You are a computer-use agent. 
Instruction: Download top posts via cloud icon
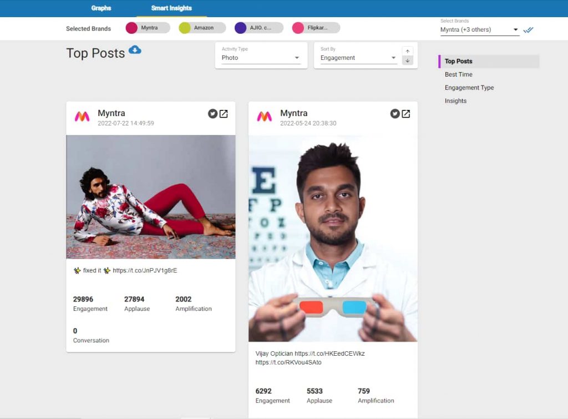coord(135,49)
